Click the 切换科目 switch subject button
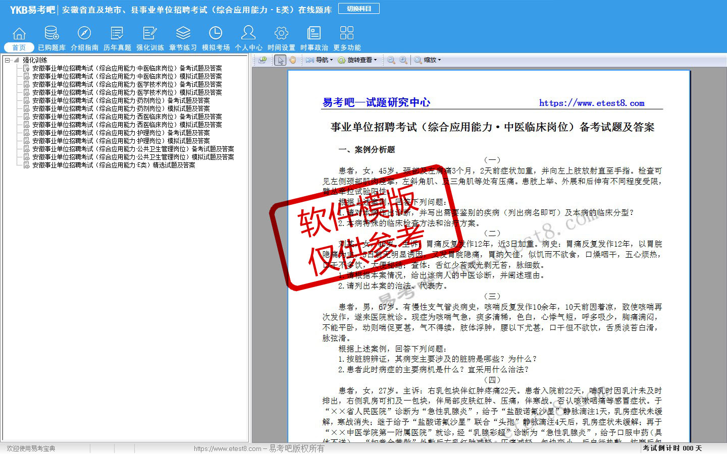 pos(359,9)
